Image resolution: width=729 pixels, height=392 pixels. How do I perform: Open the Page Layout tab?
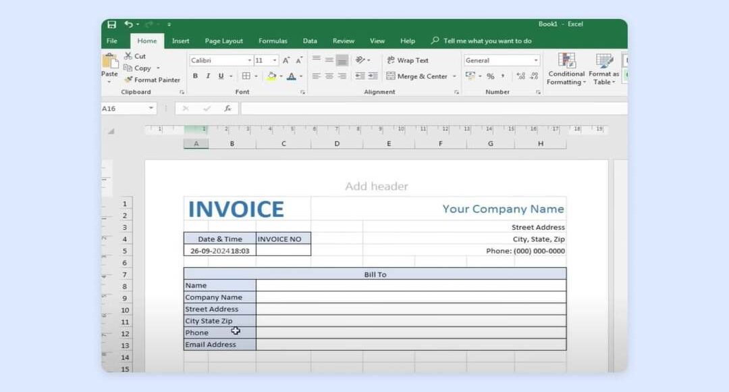click(223, 41)
